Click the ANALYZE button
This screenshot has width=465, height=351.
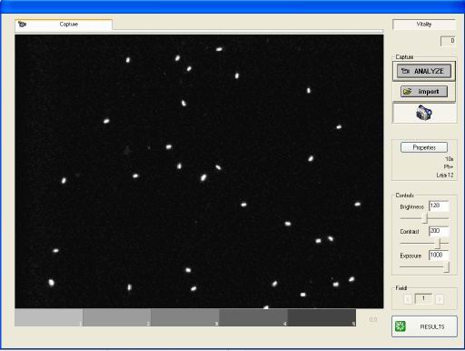pos(424,71)
